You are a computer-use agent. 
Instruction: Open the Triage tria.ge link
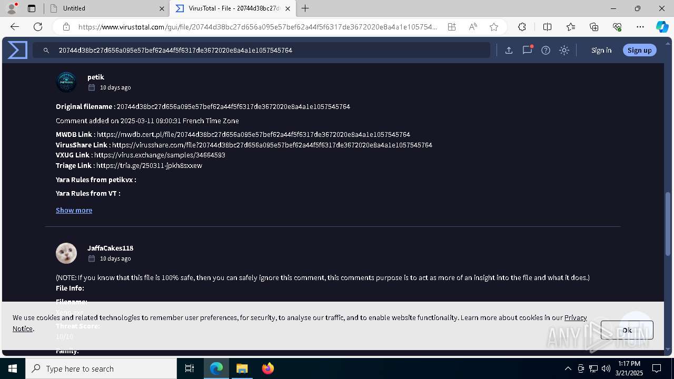click(x=149, y=165)
